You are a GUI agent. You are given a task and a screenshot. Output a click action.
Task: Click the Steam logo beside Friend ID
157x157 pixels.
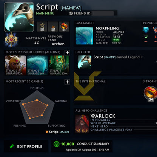(71, 13)
